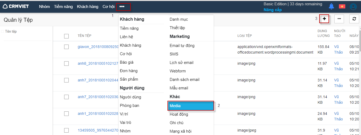The width and height of the screenshot is (361, 135).
Task: Open Báo giá from the menu
Action: [x=127, y=62]
